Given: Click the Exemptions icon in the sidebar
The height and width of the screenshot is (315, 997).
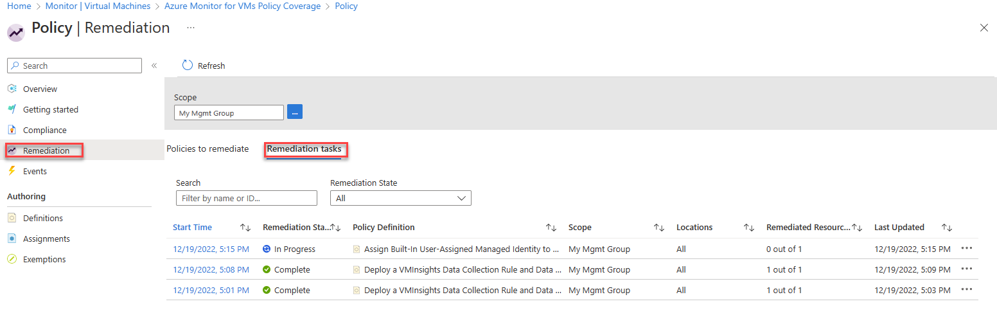Looking at the screenshot, I should coord(12,259).
